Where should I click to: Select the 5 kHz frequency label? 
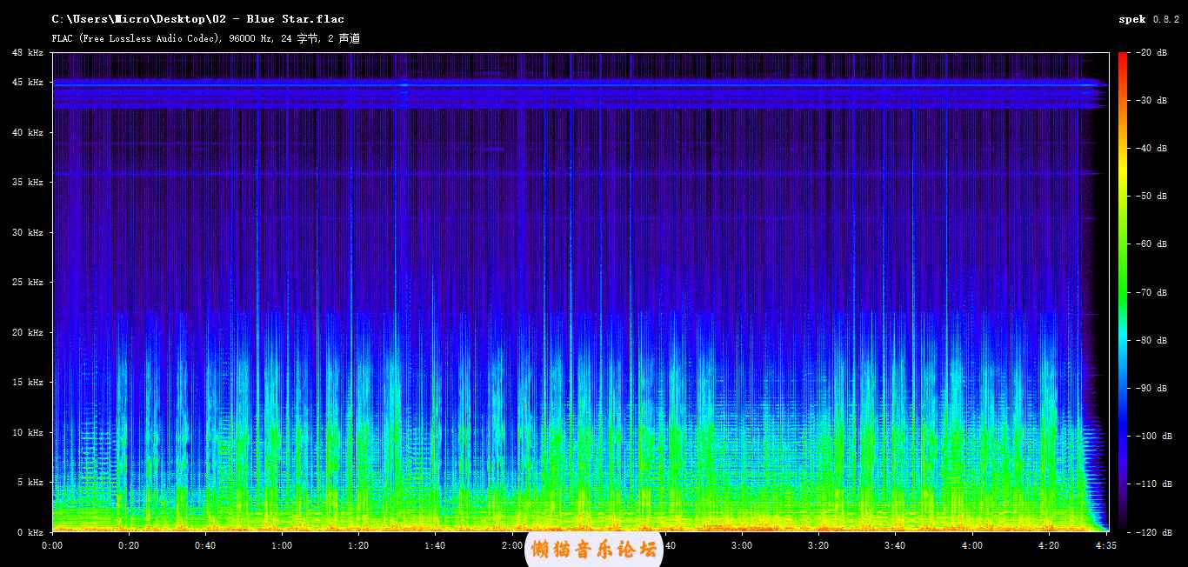pos(30,483)
